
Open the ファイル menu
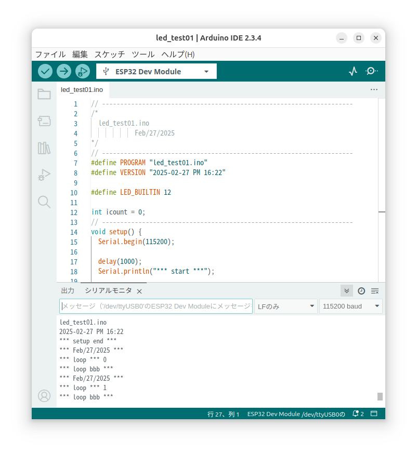[x=50, y=54]
